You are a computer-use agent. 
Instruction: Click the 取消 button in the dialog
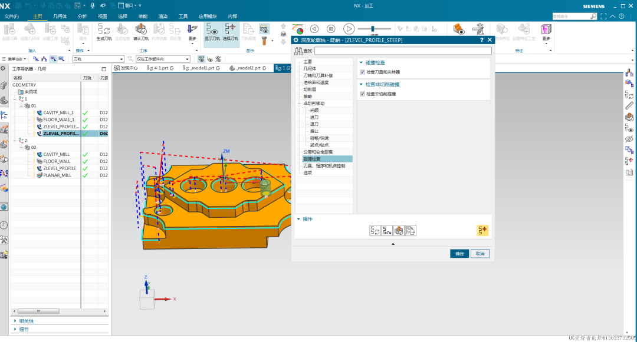pos(480,254)
